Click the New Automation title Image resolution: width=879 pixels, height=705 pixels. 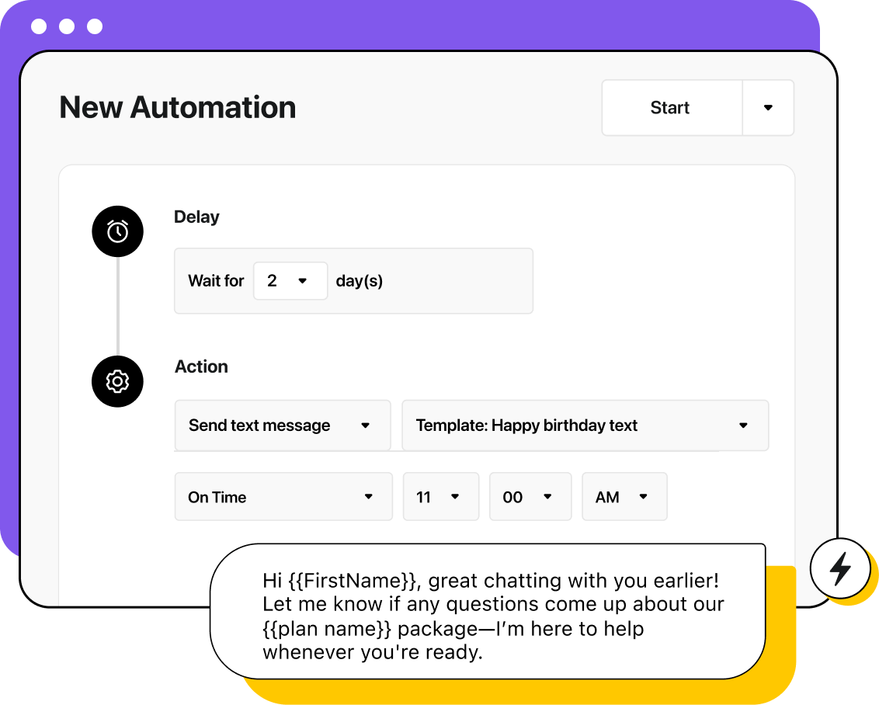click(178, 108)
